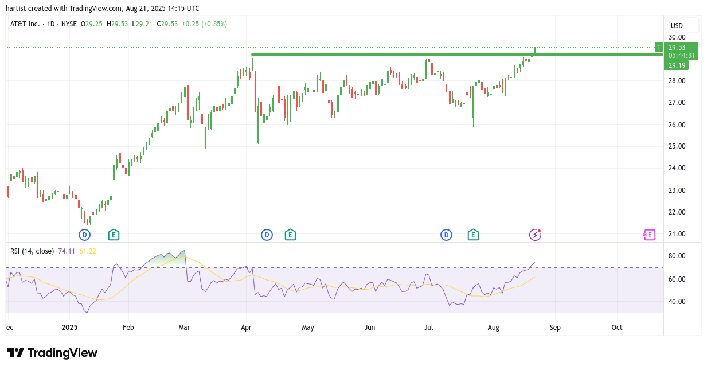Click the high value H29.53
Image resolution: width=707 pixels, height=370 pixels.
(118, 24)
